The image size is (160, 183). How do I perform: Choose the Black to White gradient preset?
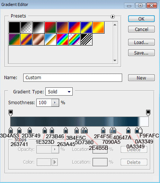[38, 27]
